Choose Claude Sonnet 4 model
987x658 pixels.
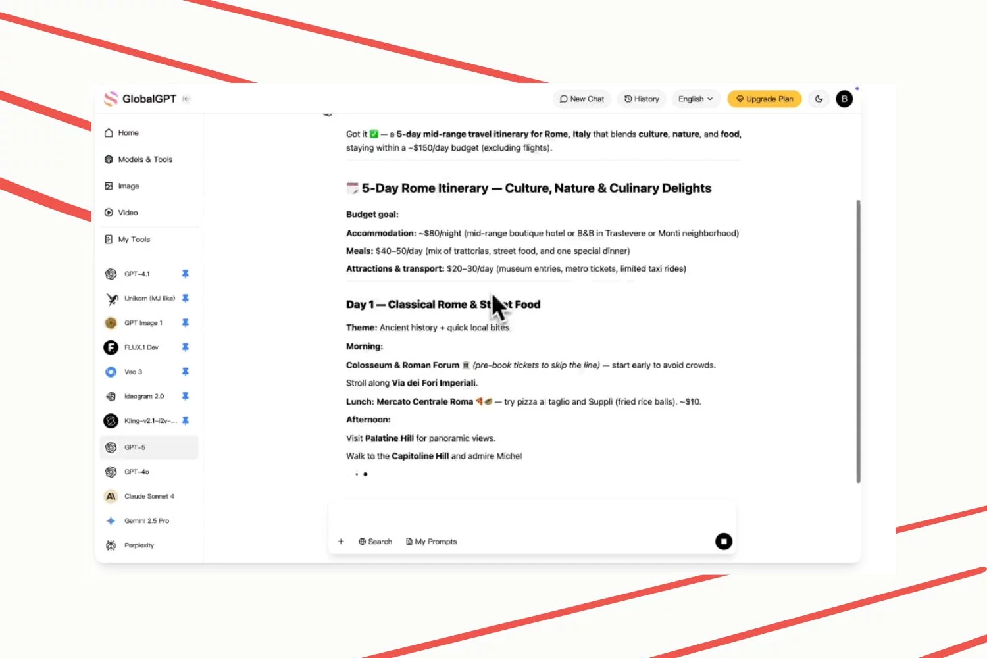coord(149,496)
